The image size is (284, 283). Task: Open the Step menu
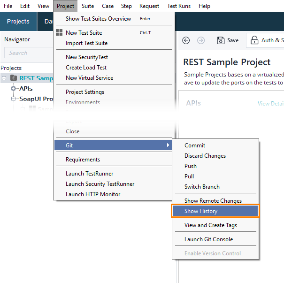click(x=126, y=6)
